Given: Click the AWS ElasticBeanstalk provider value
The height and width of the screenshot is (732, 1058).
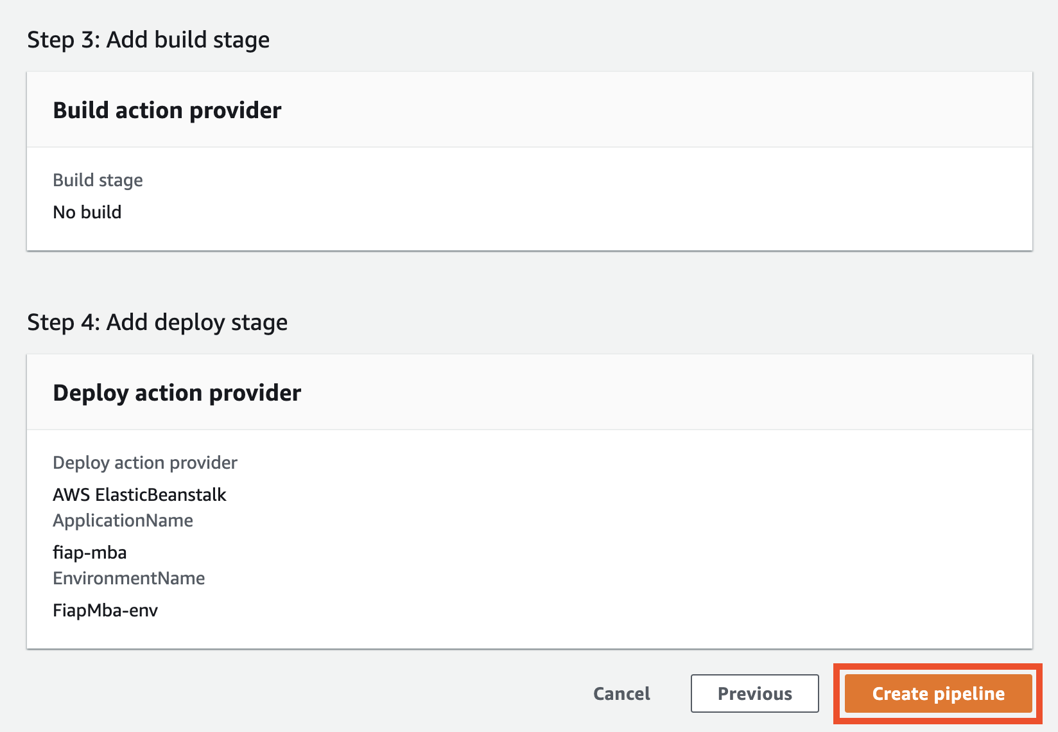Looking at the screenshot, I should pos(139,495).
